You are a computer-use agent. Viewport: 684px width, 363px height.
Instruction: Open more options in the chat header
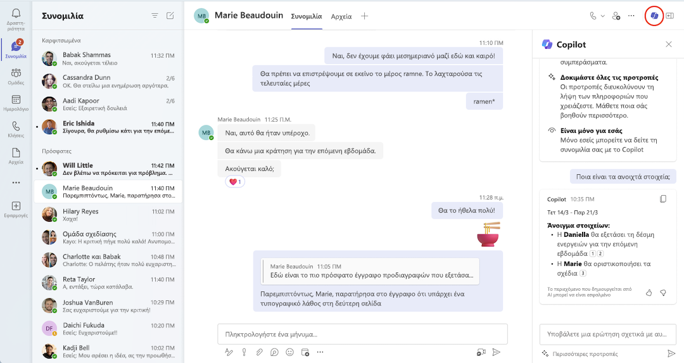click(631, 16)
